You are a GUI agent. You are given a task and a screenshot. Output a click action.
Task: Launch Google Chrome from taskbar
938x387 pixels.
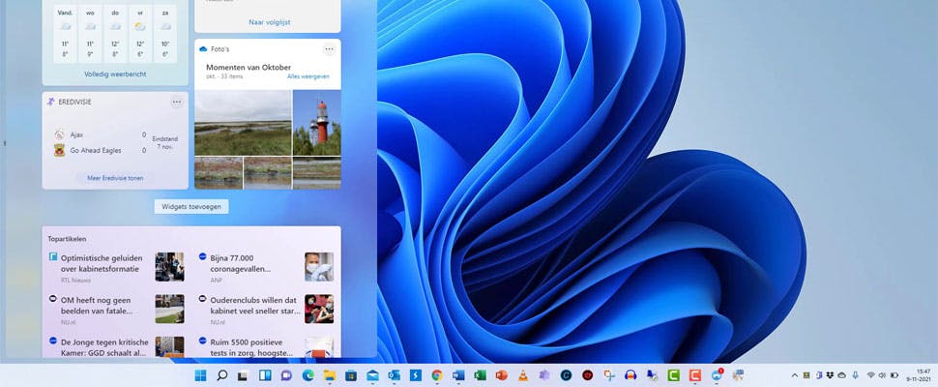coord(437,375)
